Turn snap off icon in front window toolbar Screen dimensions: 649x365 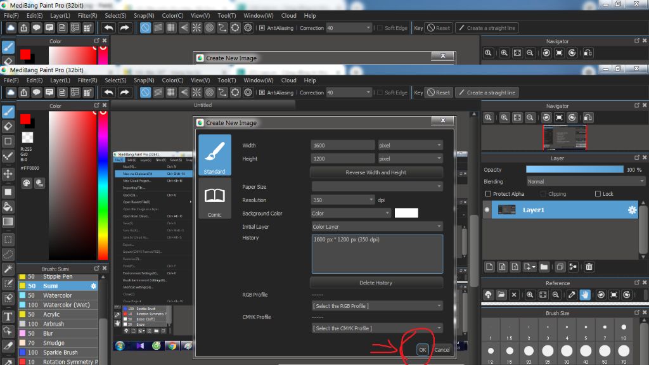[x=145, y=93]
